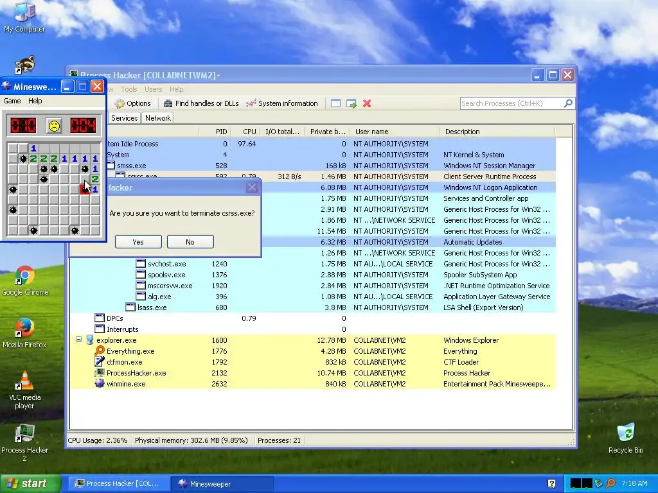This screenshot has width=658, height=493.
Task: Switch to Process Hacker taskbar button
Action: click(119, 483)
